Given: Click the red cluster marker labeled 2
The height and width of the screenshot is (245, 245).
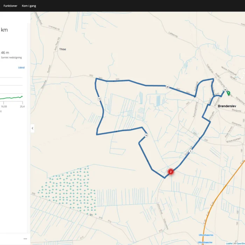Looking at the screenshot, I should (x=170, y=171).
